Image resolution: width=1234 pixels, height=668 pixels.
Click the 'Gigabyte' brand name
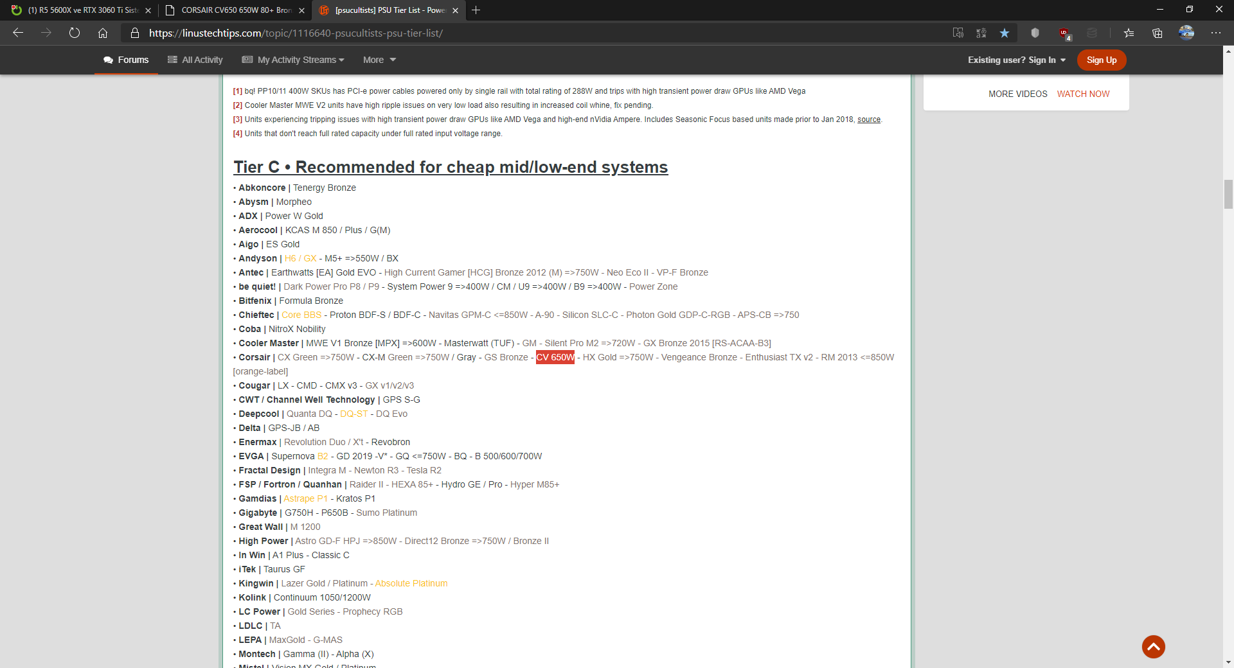pos(258,513)
